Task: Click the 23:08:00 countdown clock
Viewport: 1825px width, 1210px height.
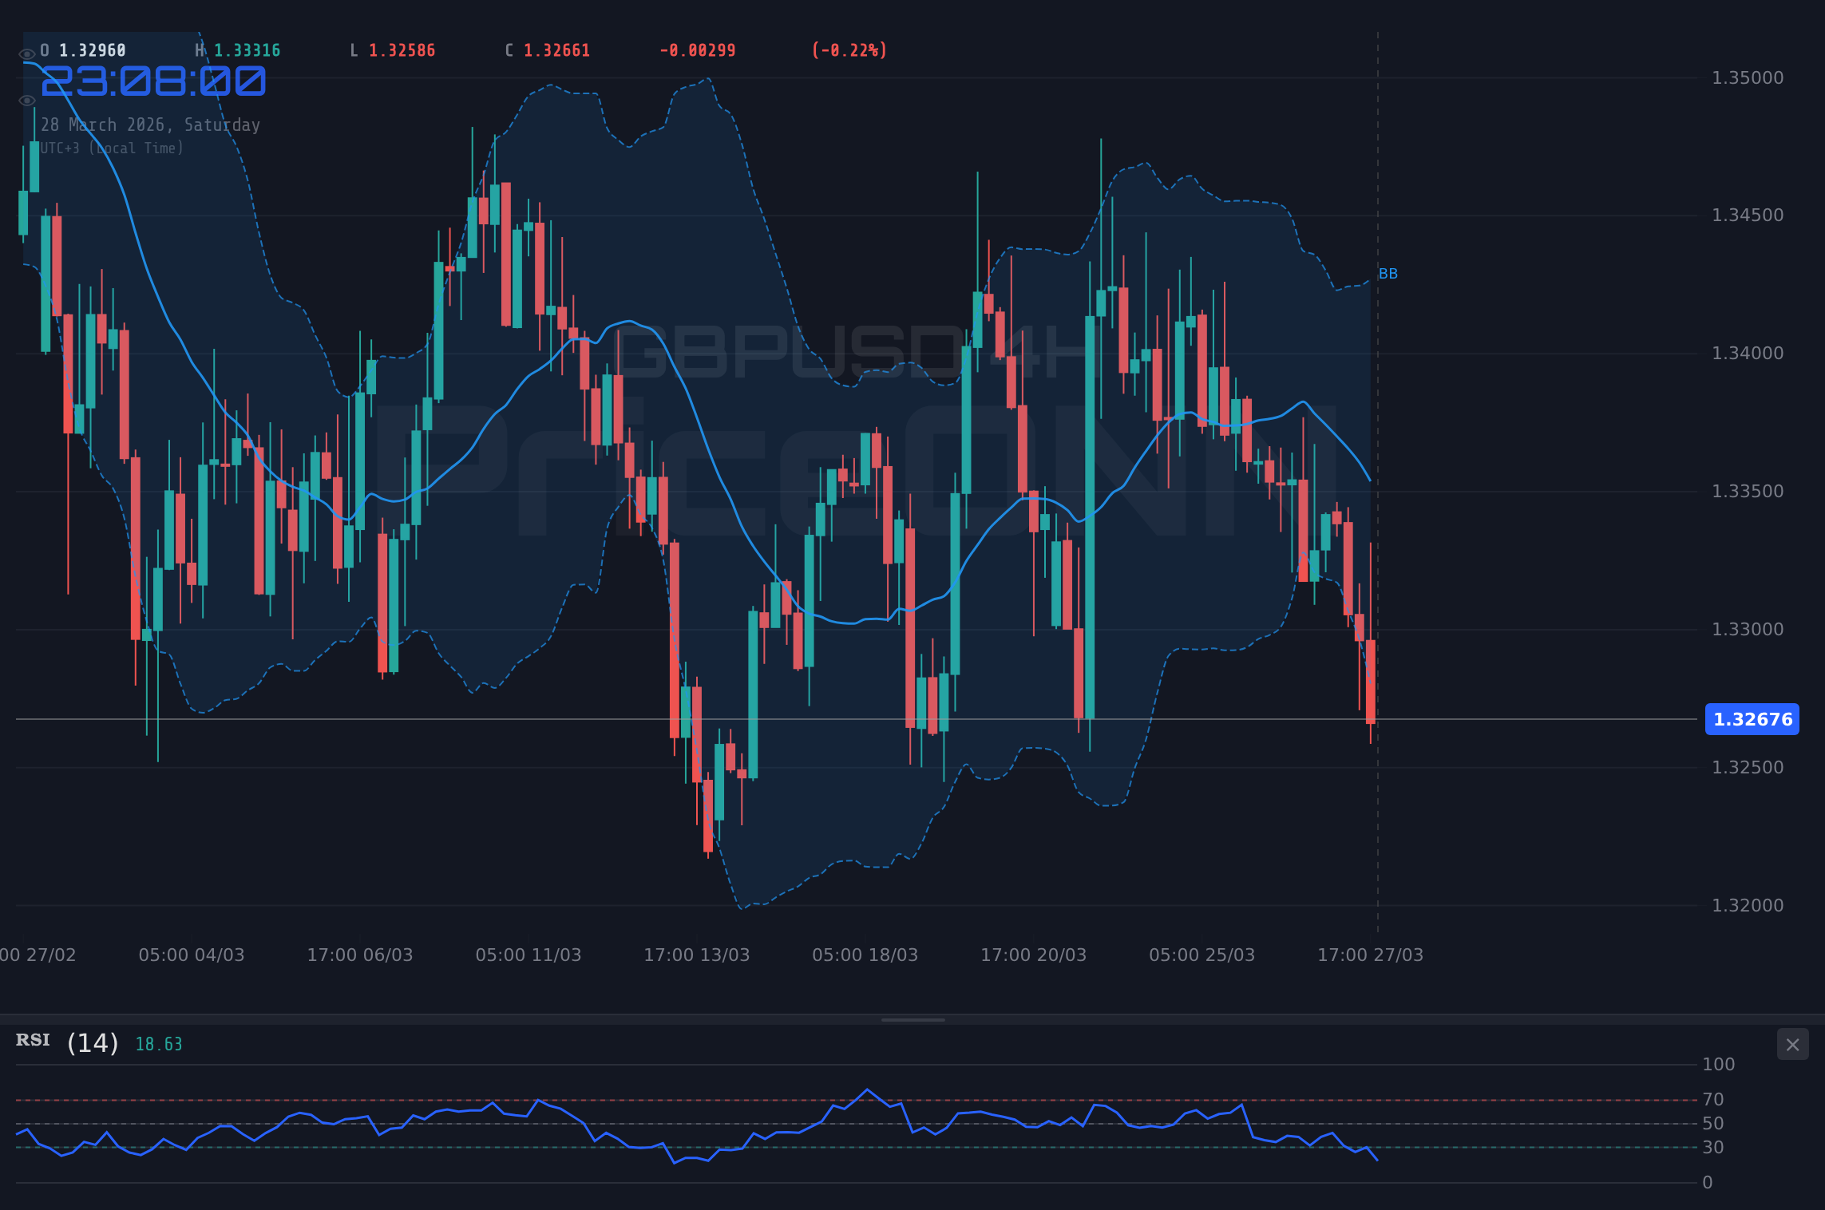Action: (153, 80)
